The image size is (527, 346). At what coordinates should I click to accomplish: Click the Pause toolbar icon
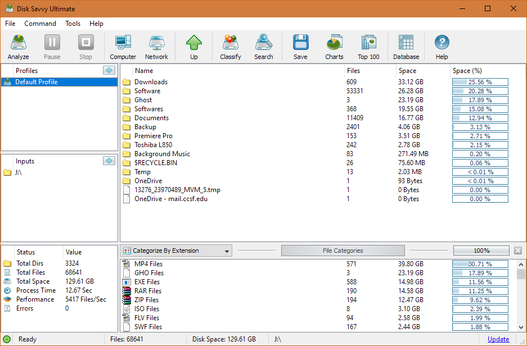click(x=52, y=47)
